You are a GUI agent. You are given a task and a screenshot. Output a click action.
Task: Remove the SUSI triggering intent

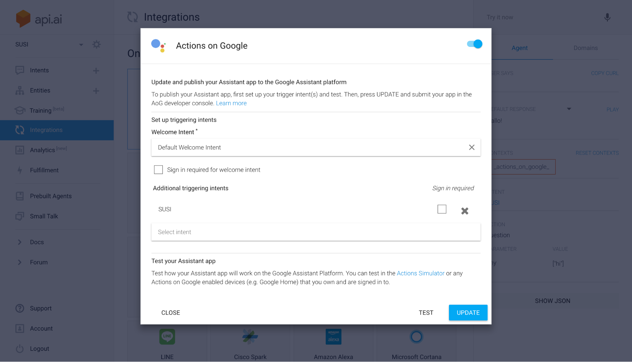[x=464, y=211]
